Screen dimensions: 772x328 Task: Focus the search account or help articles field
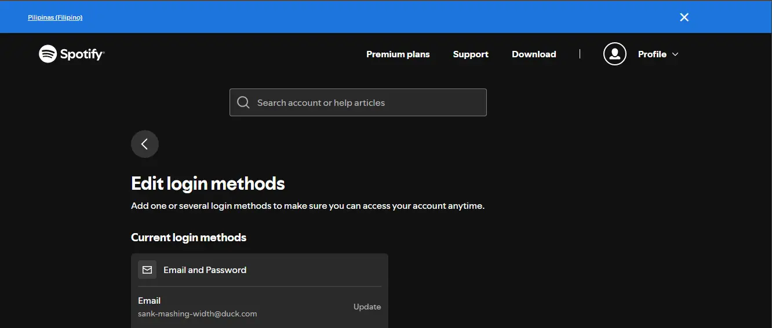(358, 102)
